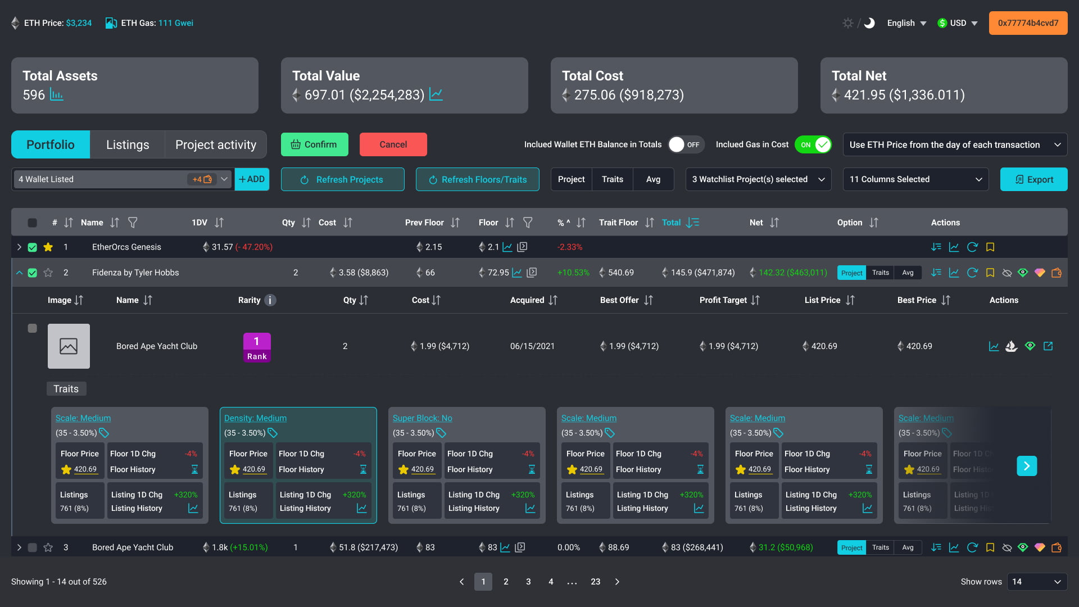The height and width of the screenshot is (607, 1079).
Task: Switch to the Listings tab
Action: pos(128,144)
